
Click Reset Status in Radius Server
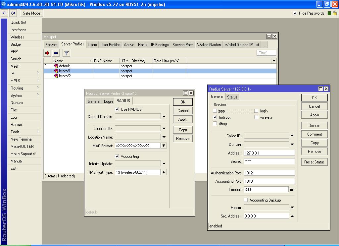pos(314,162)
